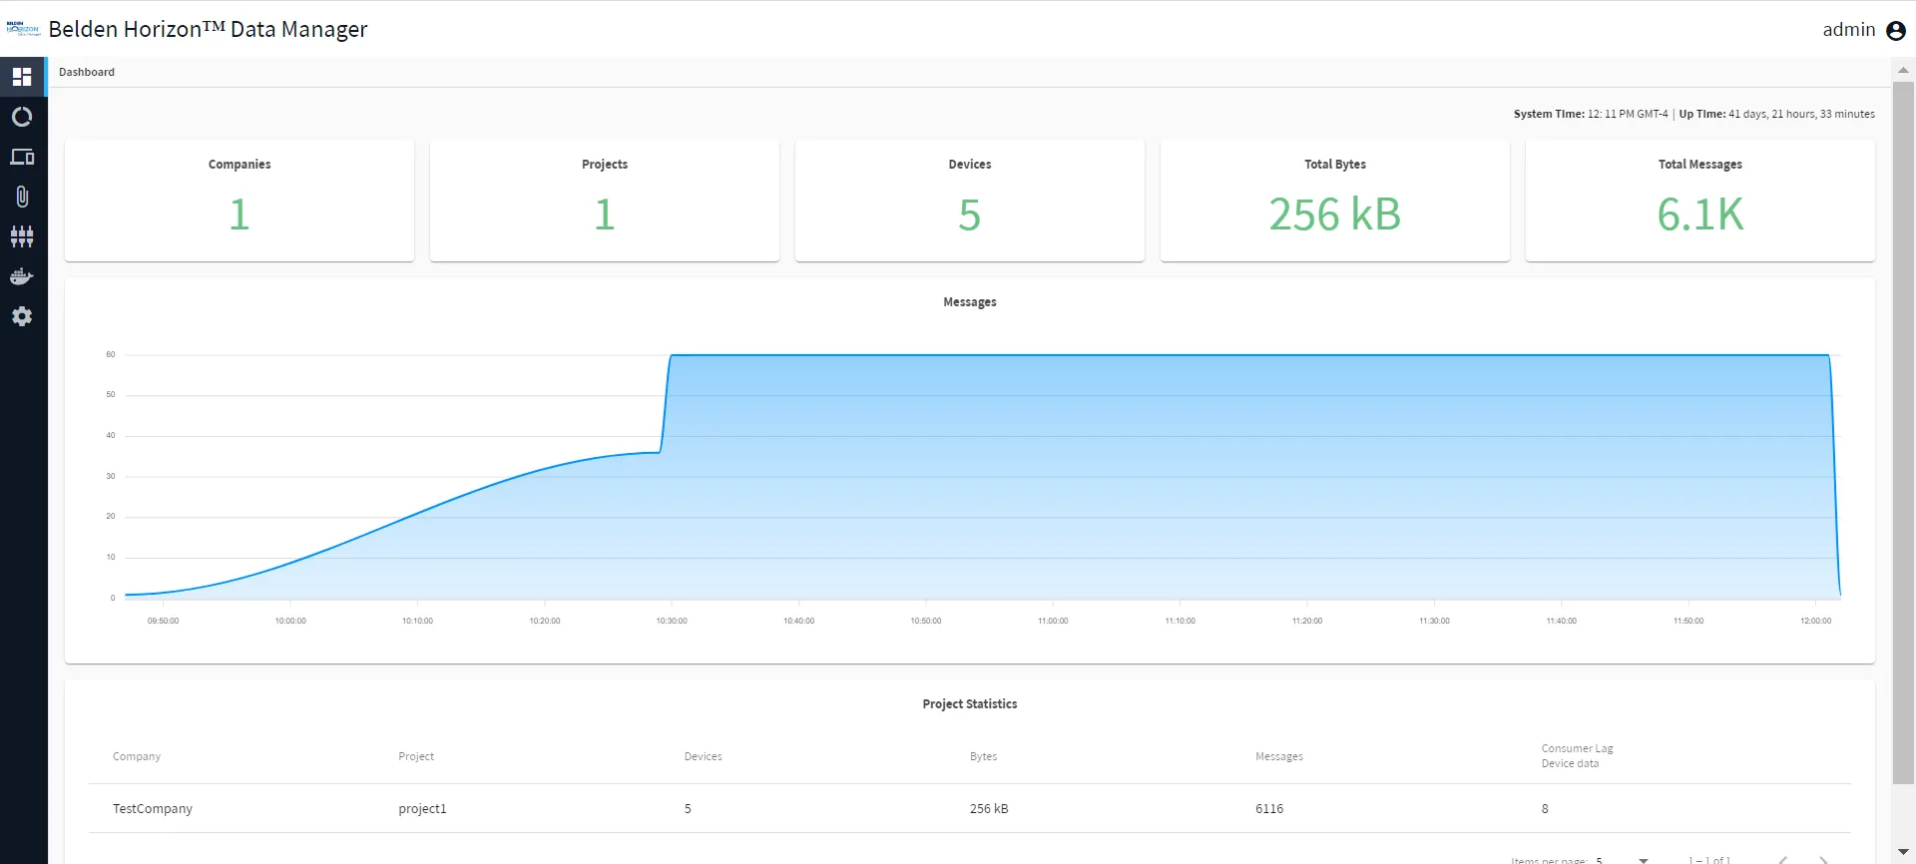Click the vertical scrollbar thumb

(1903, 432)
